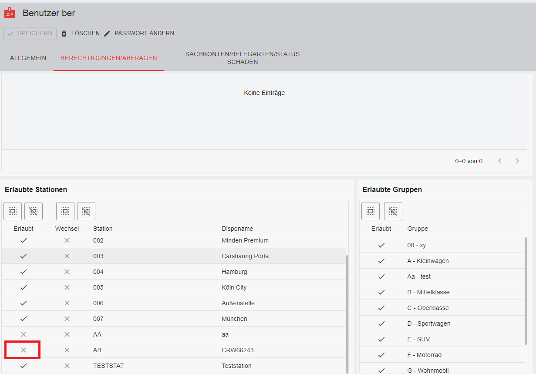The height and width of the screenshot is (374, 536).
Task: Select all stations in the Erlaubt column
Action: tap(13, 211)
